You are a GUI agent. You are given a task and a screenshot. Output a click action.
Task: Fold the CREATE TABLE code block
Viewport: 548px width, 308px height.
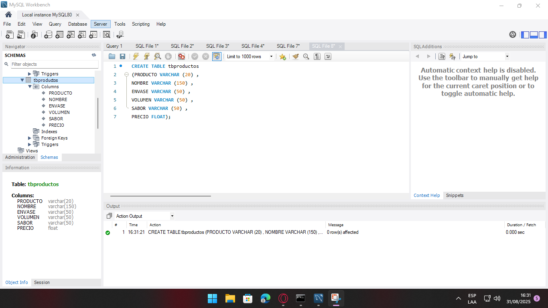[x=126, y=75]
